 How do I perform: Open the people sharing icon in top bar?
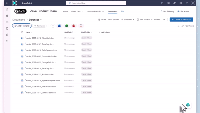point(174,3)
